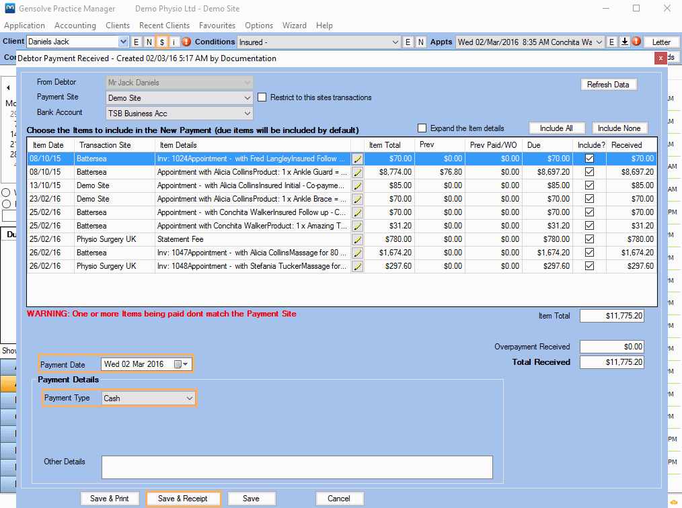Uncheck Include for the $780.00 Statement Fee
The image size is (682, 508).
590,239
